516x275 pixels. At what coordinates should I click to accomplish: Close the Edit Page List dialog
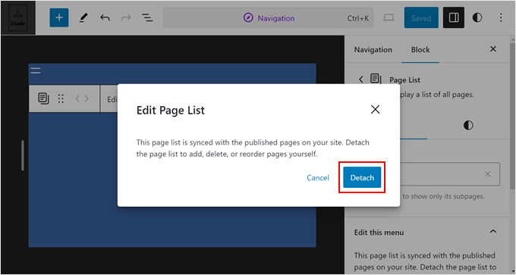click(375, 109)
